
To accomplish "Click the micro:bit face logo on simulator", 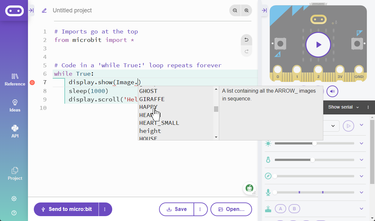I will click(x=318, y=19).
